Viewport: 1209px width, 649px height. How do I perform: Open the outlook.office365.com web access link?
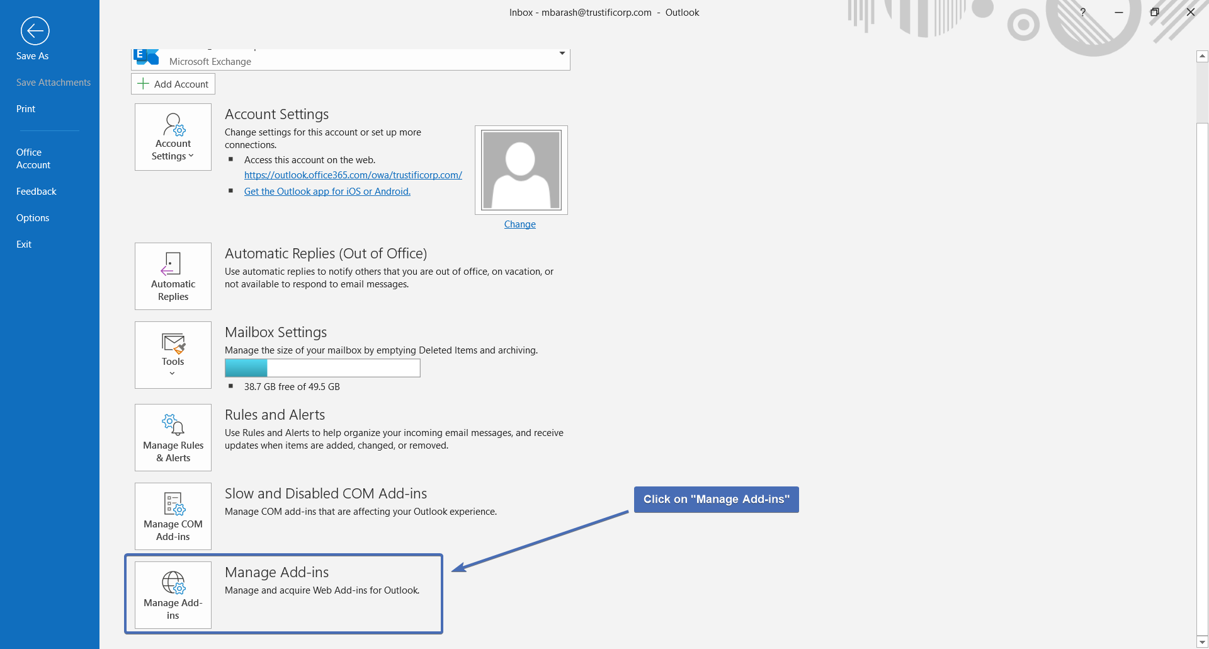[x=353, y=175]
